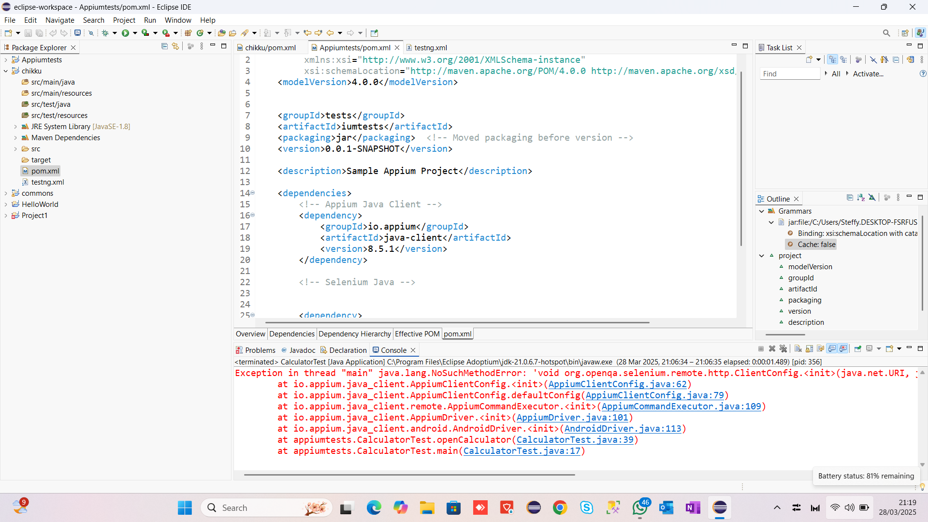
Task: Click Clear Console icon
Action: coord(798,349)
